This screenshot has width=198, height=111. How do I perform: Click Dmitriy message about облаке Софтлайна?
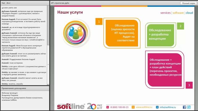24,68
